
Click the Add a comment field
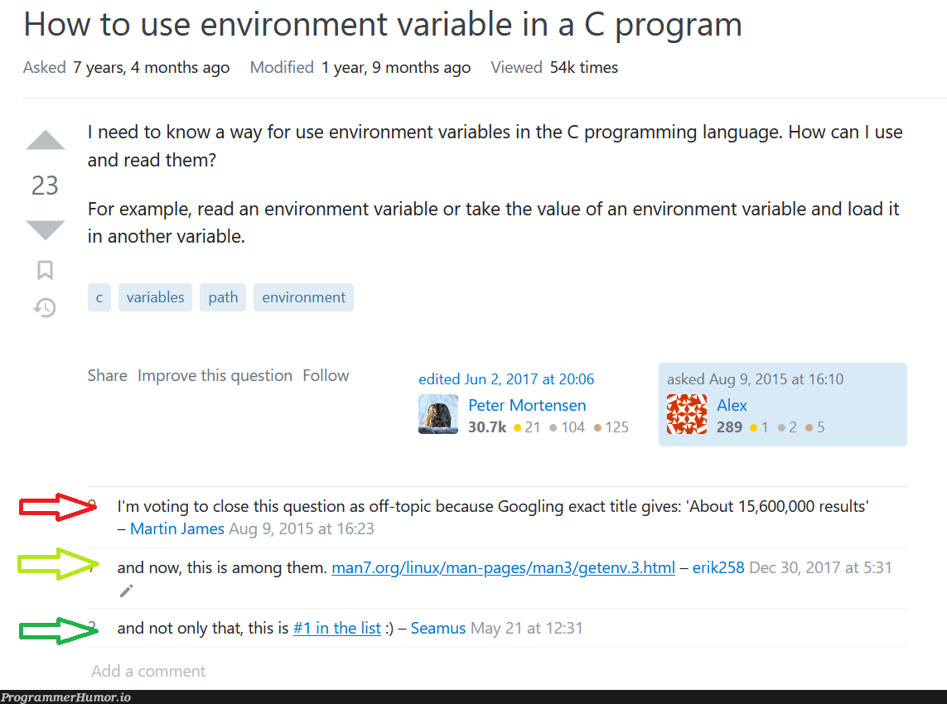click(x=148, y=671)
